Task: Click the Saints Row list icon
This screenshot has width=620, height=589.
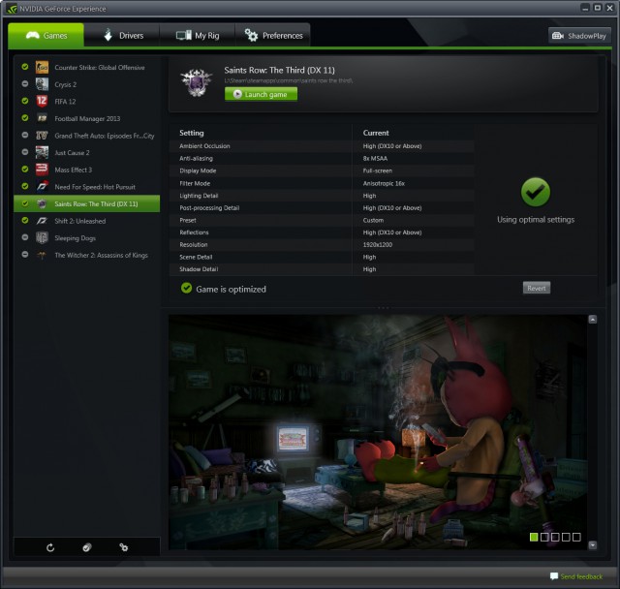Action: (x=42, y=203)
